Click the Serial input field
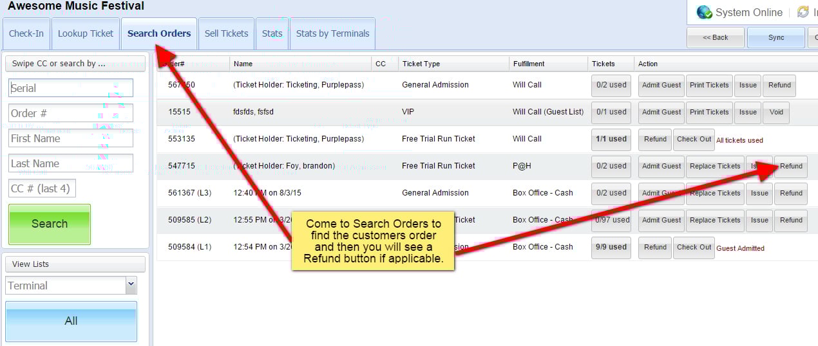 [71, 88]
